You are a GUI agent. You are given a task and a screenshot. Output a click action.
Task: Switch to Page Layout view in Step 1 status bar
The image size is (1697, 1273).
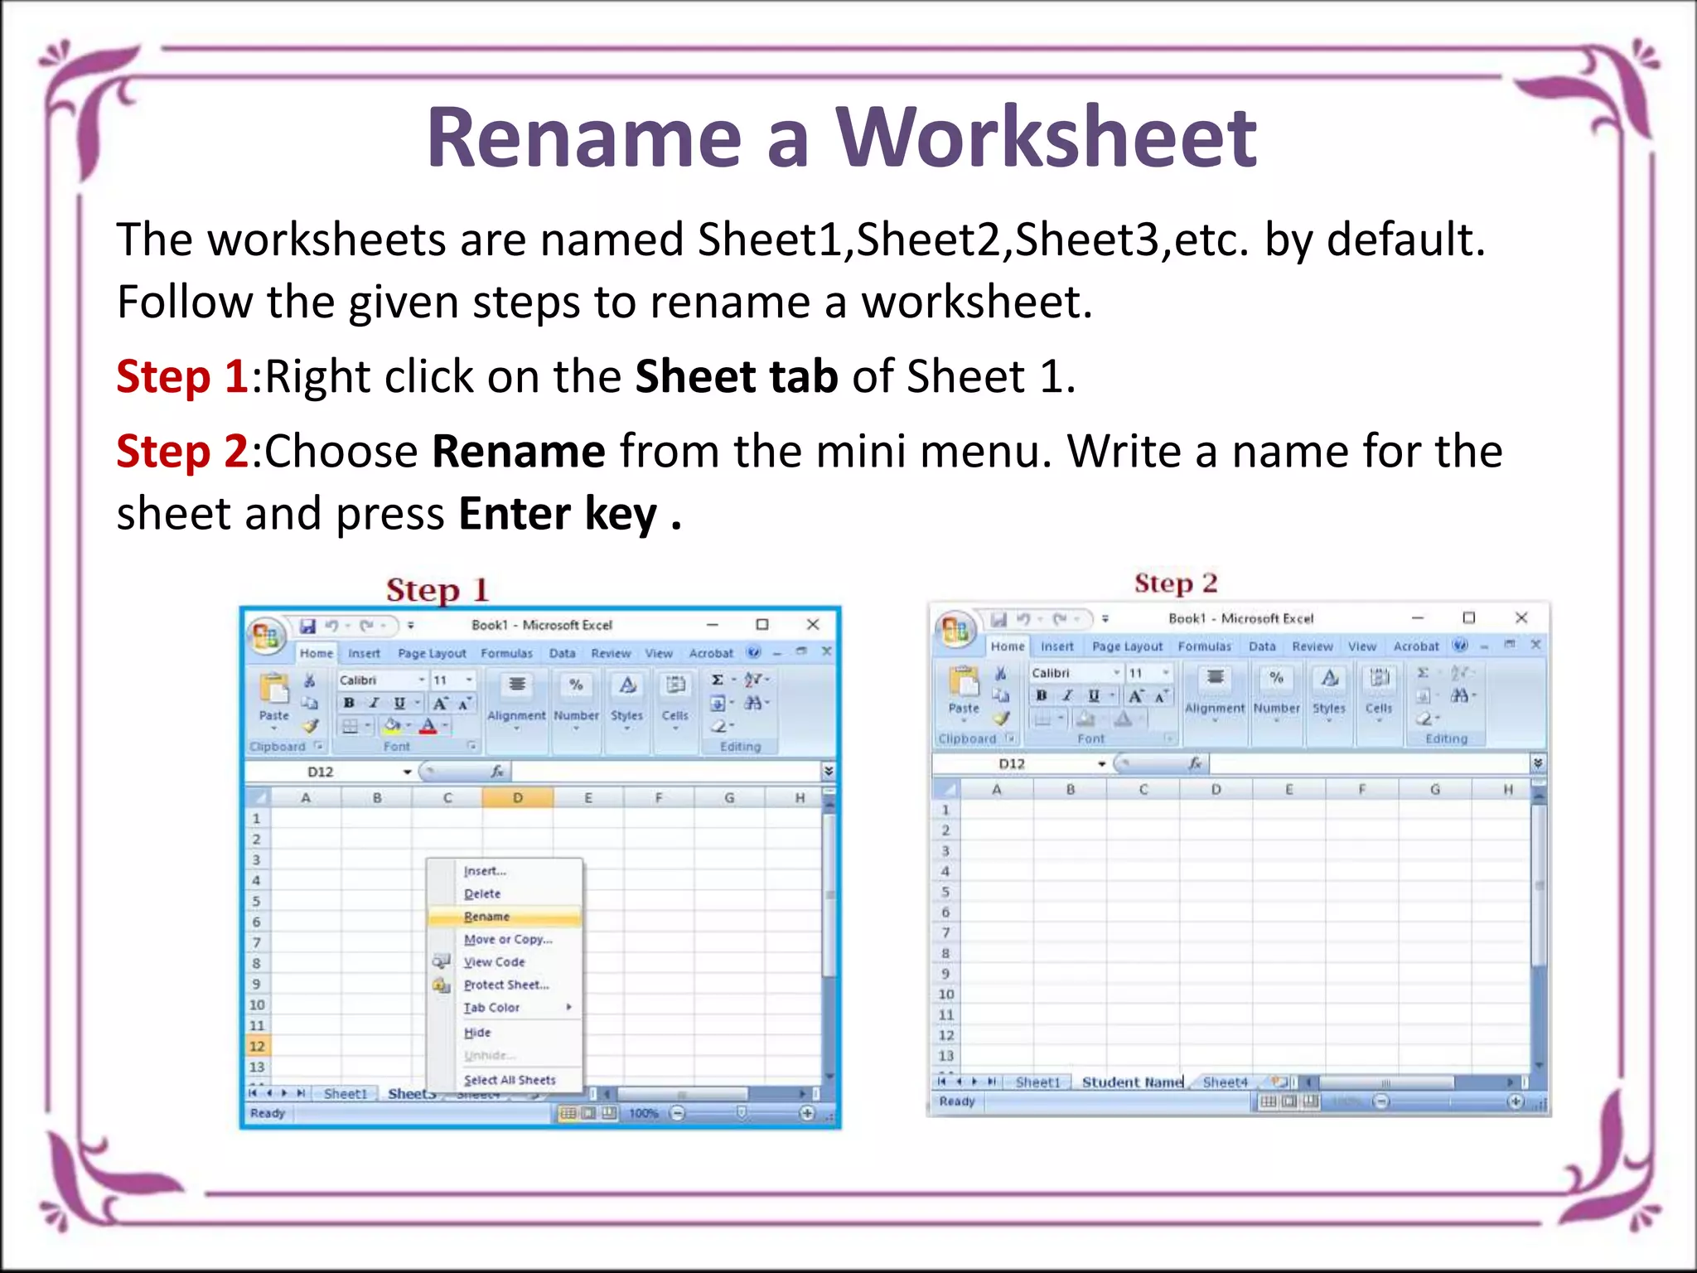(x=588, y=1113)
